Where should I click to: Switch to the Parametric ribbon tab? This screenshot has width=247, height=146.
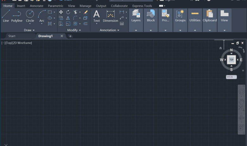[x=56, y=6]
